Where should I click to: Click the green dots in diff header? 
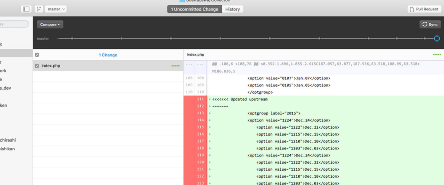pyautogui.click(x=437, y=55)
